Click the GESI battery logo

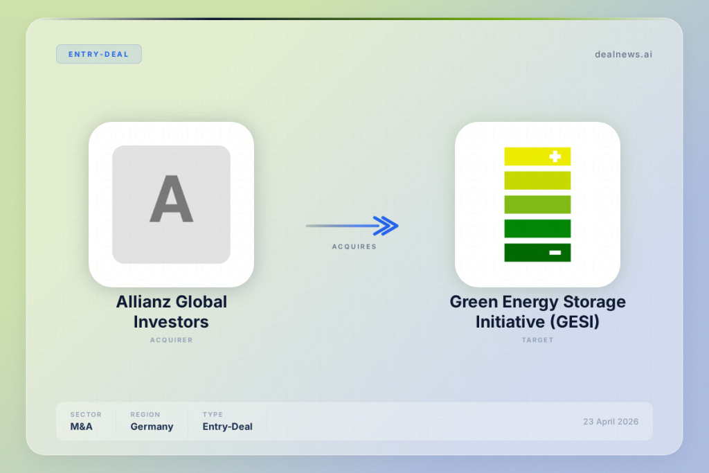pos(537,204)
